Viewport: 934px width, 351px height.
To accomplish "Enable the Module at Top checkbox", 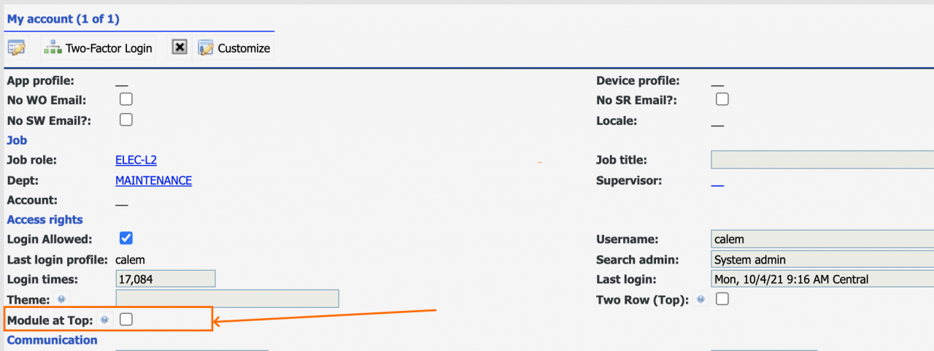I will [x=126, y=319].
